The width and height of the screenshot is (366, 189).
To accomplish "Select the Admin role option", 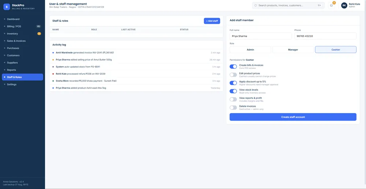I will coord(250,49).
